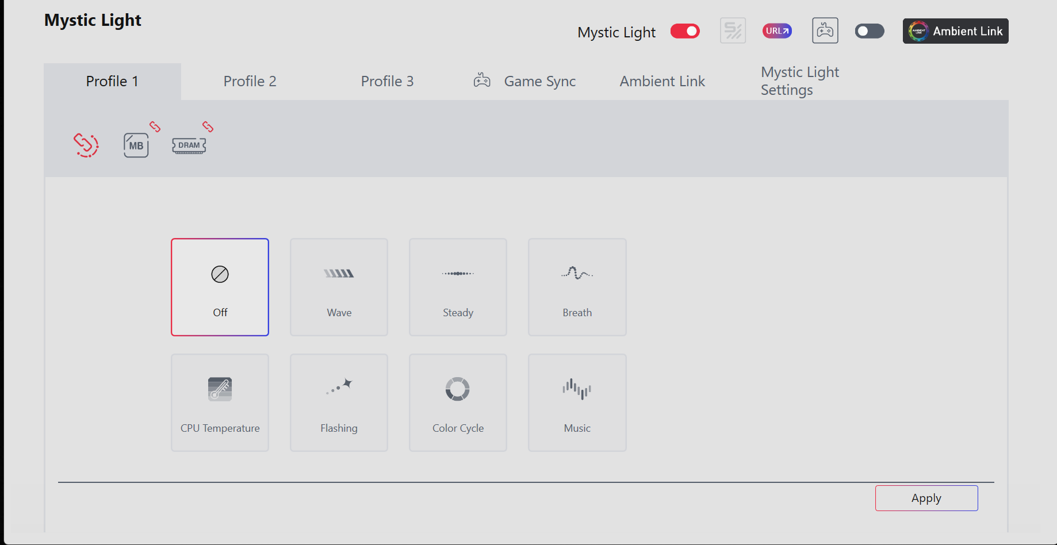The width and height of the screenshot is (1057, 545).
Task: Select the Color Cycle lighting effect
Action: (x=458, y=403)
